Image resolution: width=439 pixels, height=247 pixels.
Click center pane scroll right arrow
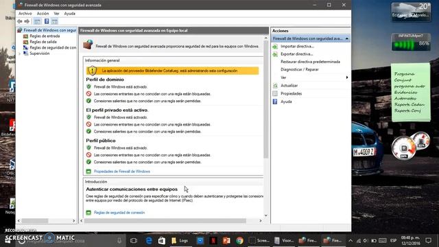click(x=261, y=221)
